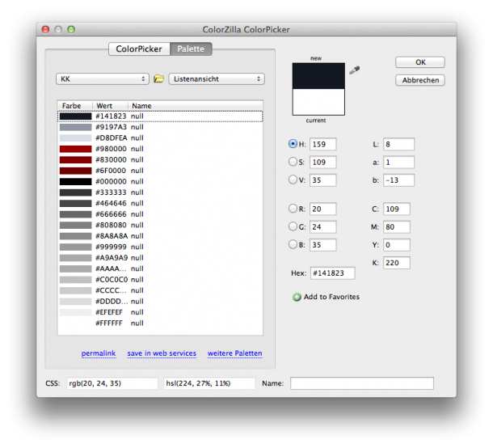Select the S saturation radio button

point(293,162)
